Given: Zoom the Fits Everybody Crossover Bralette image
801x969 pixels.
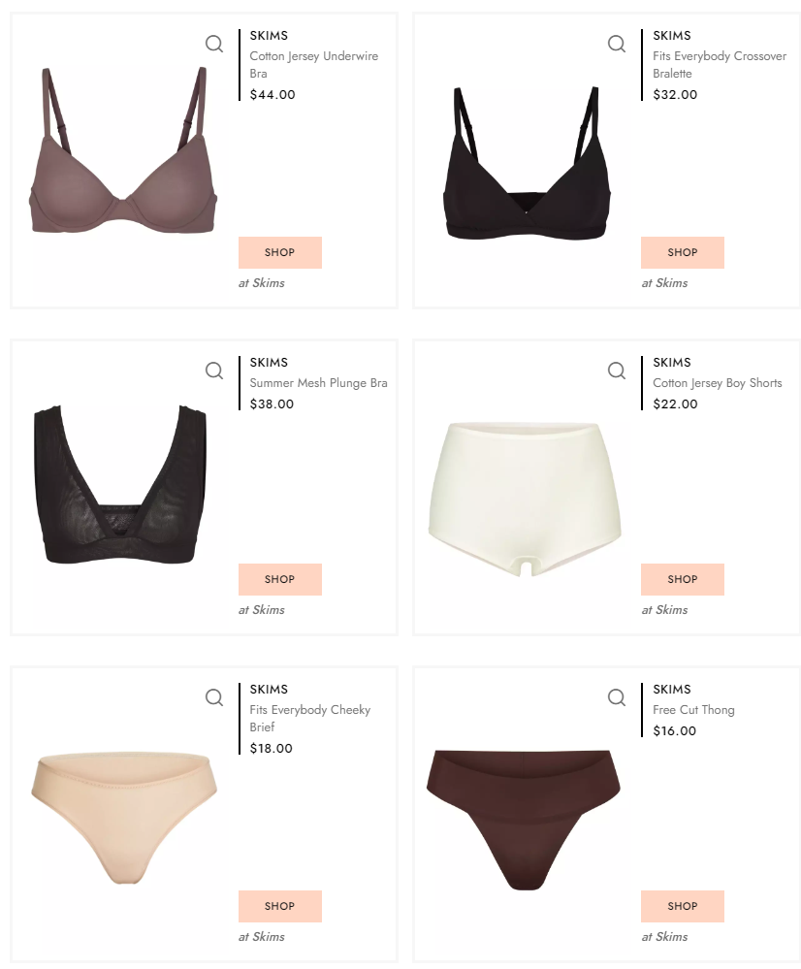Looking at the screenshot, I should (616, 44).
